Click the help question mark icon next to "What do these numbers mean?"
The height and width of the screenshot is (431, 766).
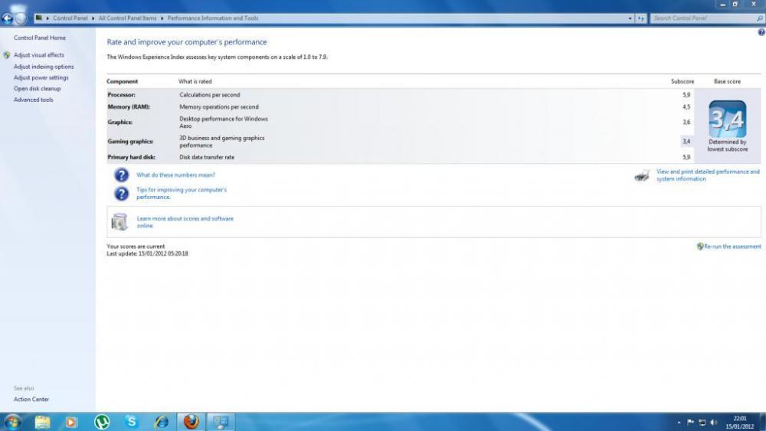coord(121,175)
